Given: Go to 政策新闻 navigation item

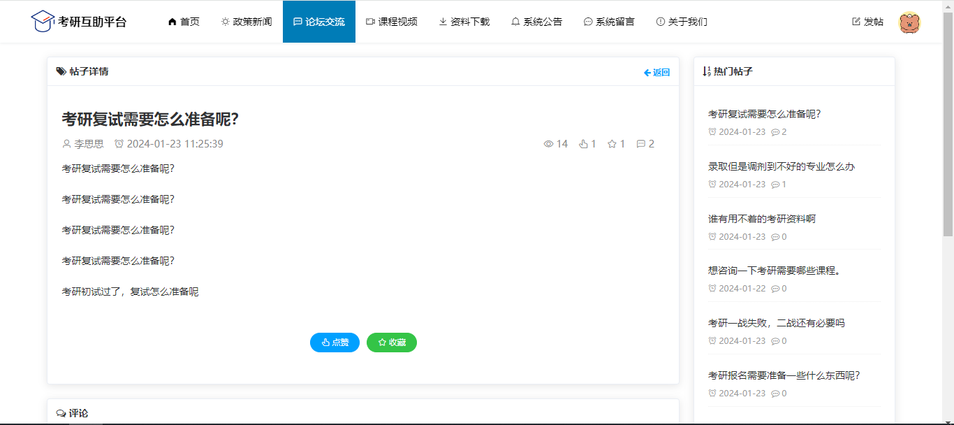Looking at the screenshot, I should (x=247, y=22).
